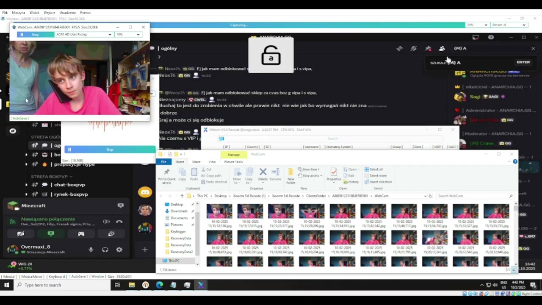Image resolution: width=542 pixels, height=305 pixels.
Task: Open the monitor 30% quality dropdown
Action: point(477,25)
